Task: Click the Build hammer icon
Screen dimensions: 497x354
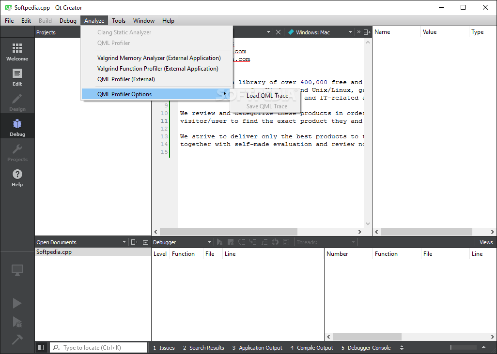Action: coord(17,340)
